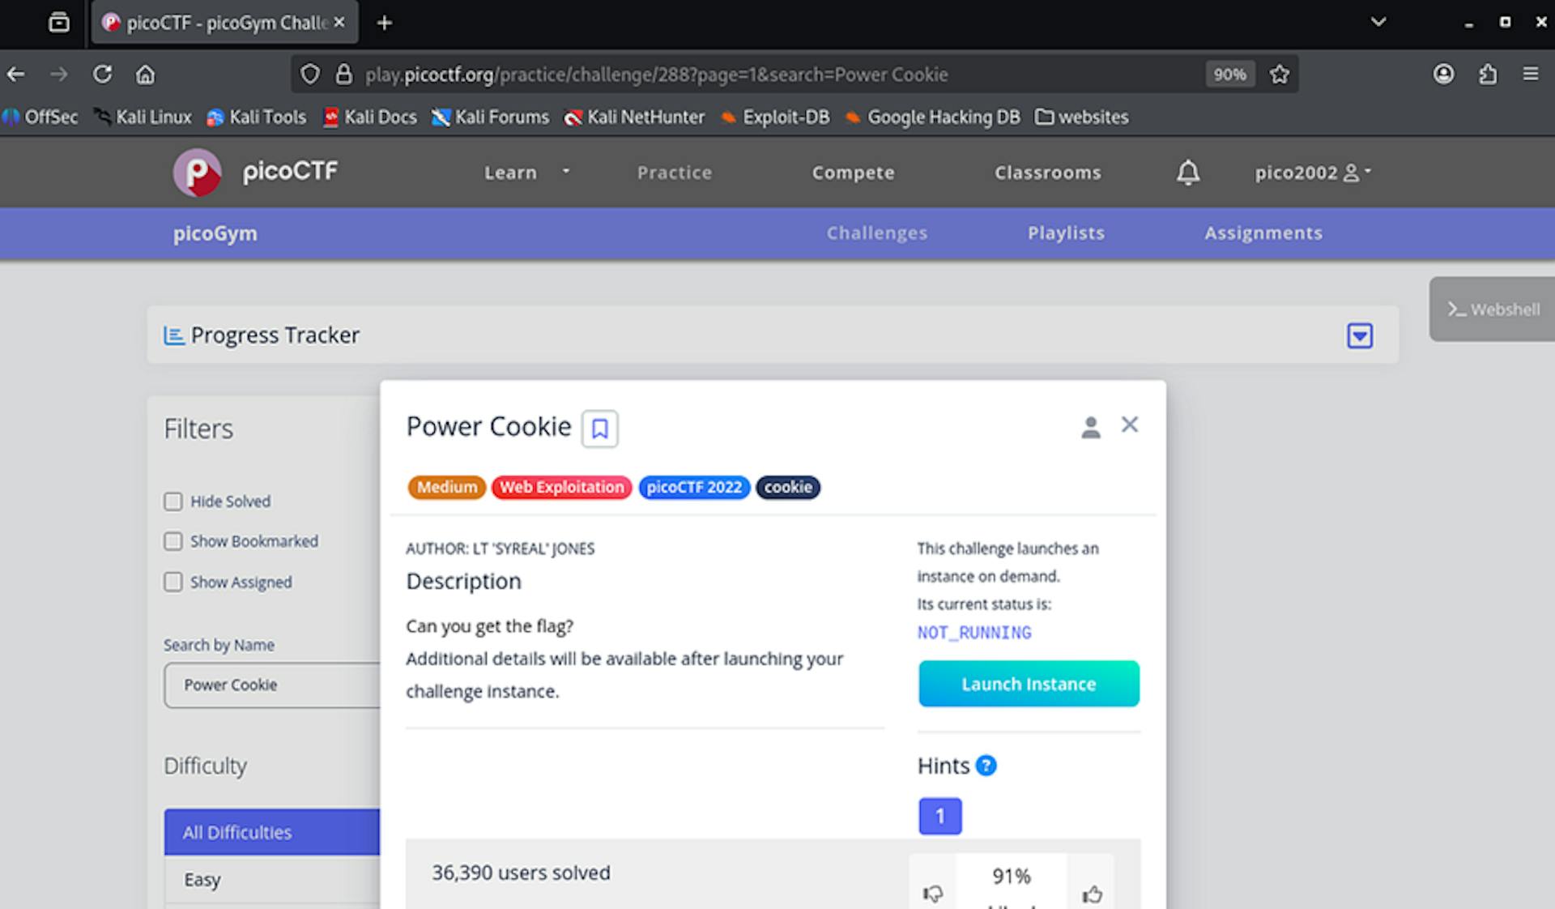This screenshot has width=1555, height=909.
Task: Select the Practice menu item
Action: tap(674, 172)
